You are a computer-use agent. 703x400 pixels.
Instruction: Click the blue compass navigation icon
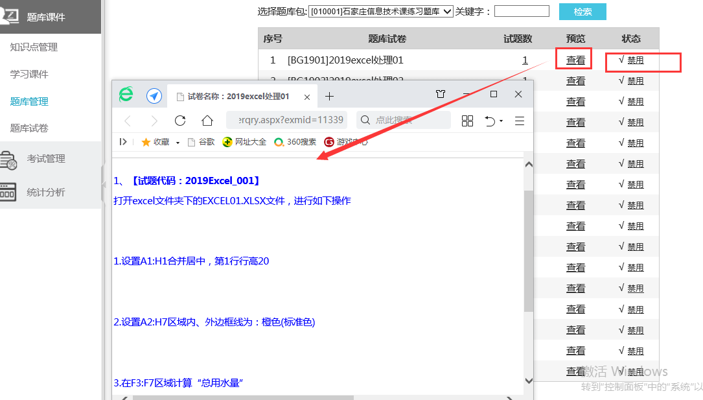(154, 95)
